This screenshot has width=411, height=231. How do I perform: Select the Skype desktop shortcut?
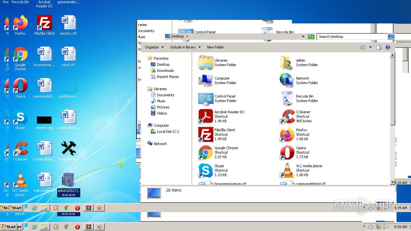(20, 119)
